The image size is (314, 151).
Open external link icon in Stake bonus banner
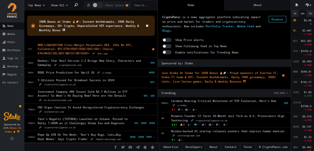[x=64, y=30]
